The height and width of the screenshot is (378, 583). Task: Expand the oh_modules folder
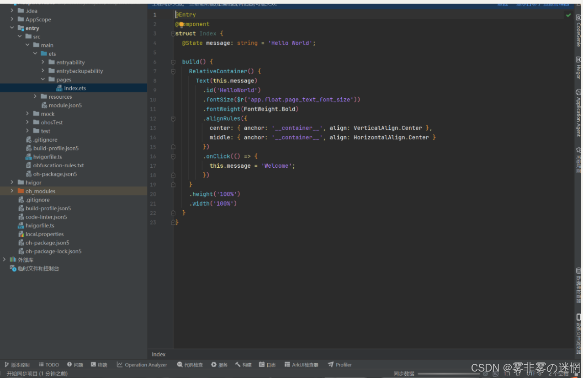[x=12, y=191]
